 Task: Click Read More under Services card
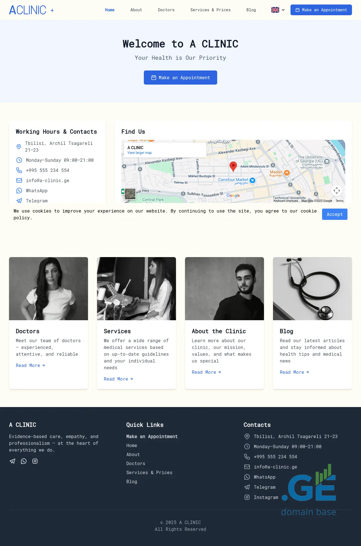pos(118,379)
